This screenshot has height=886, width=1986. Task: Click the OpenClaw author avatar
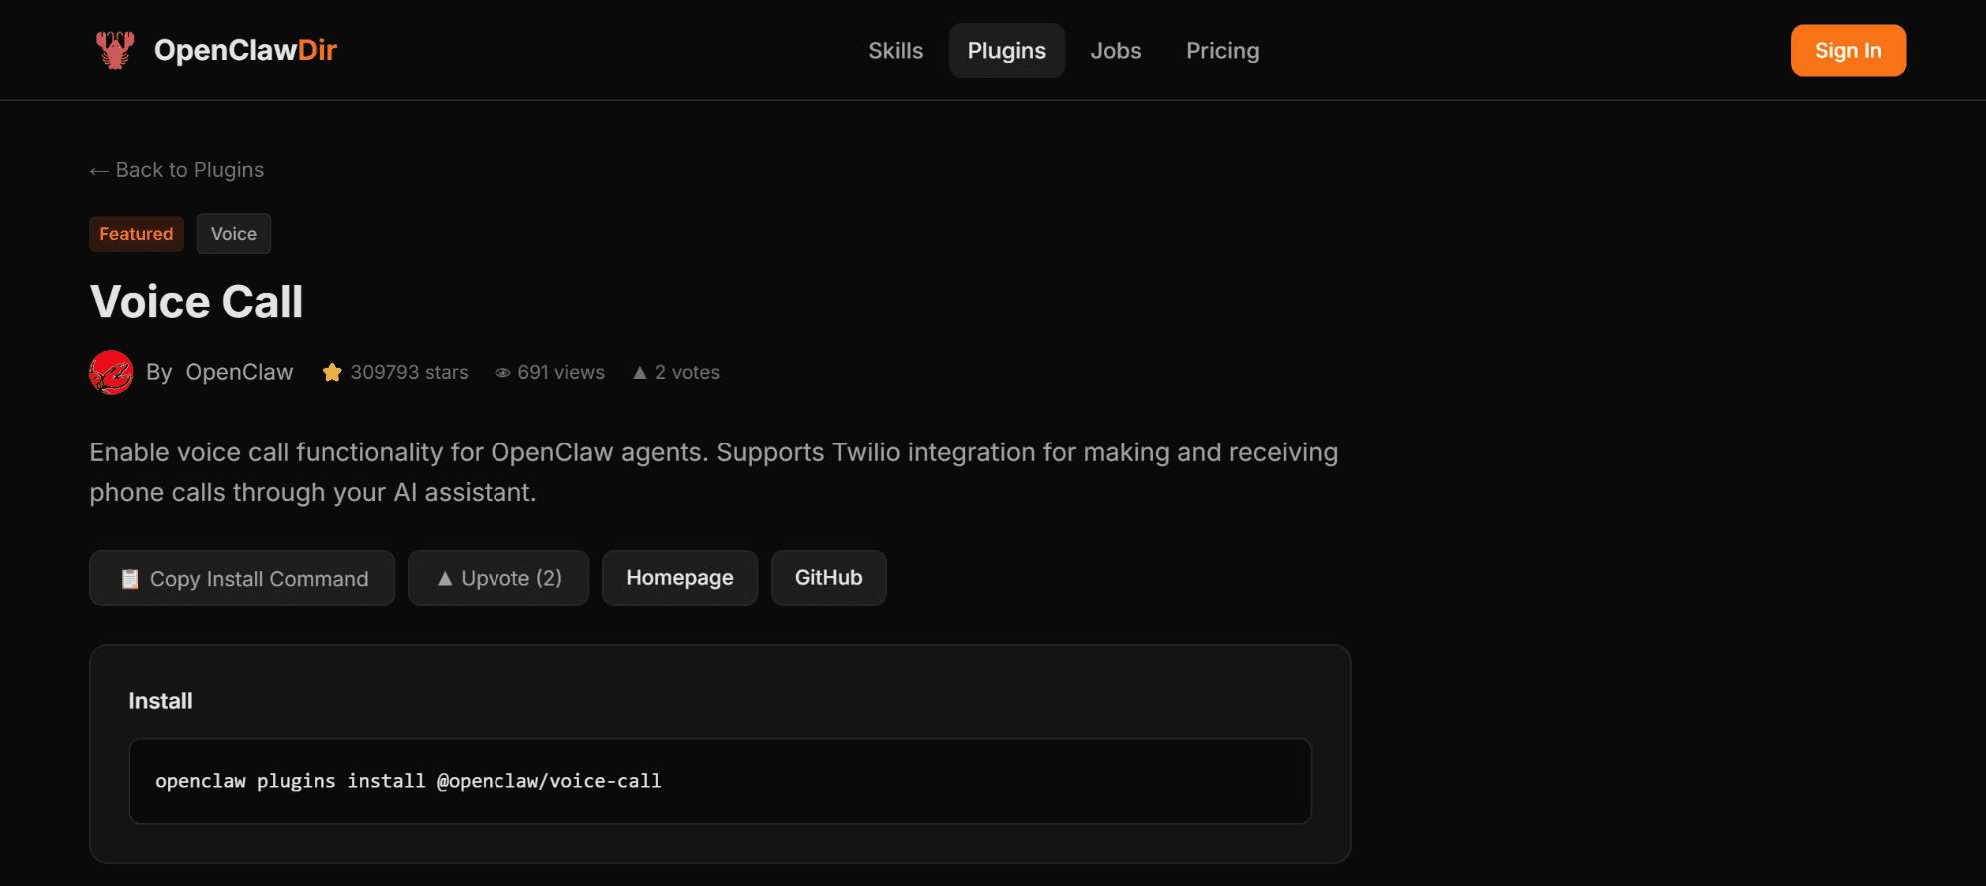(111, 372)
